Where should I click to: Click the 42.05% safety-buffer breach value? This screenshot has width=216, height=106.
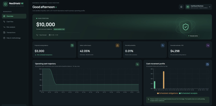[85, 51]
